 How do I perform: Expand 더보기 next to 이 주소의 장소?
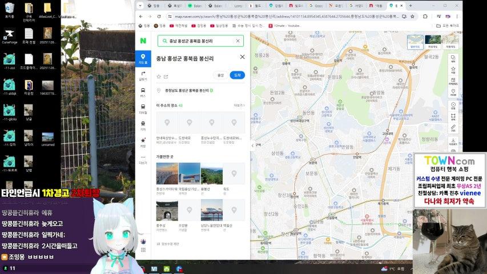pyautogui.click(x=239, y=106)
